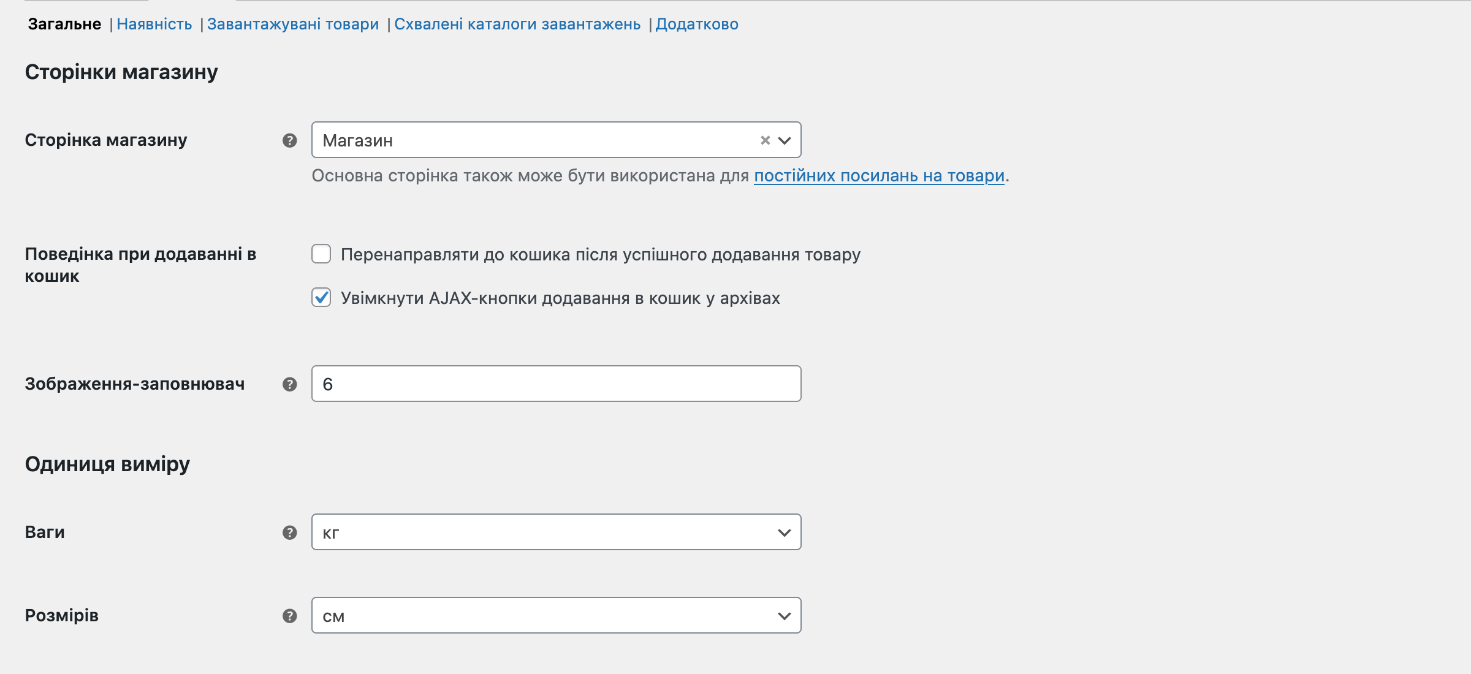Screen dimensions: 1471x674
Task: Switch to the Додатково tab
Action: (x=697, y=24)
